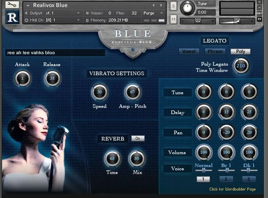268x198 pixels.
Task: Select voice slot 2 button
Action: [x=226, y=179]
